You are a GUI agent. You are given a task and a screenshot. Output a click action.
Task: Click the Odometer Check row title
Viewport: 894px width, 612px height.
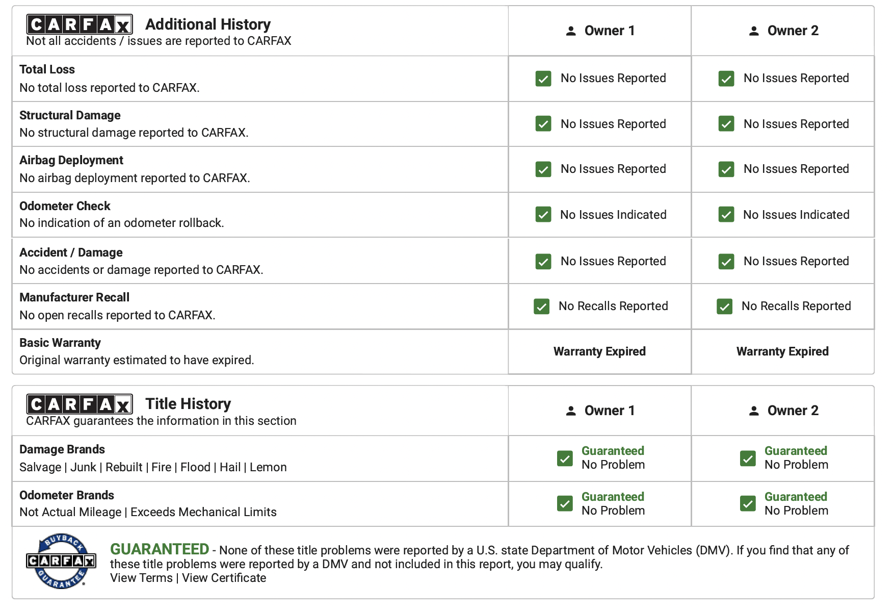[x=65, y=206]
